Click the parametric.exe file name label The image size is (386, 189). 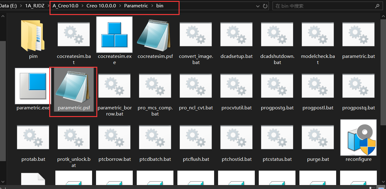click(x=33, y=108)
